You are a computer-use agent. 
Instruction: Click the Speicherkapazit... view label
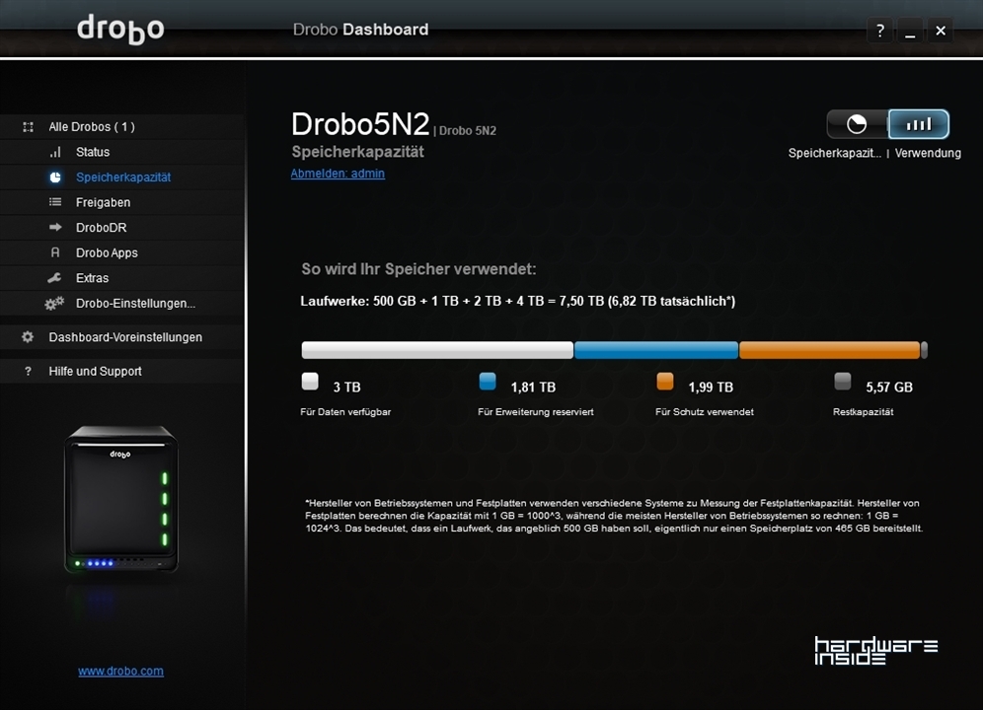[x=834, y=153]
